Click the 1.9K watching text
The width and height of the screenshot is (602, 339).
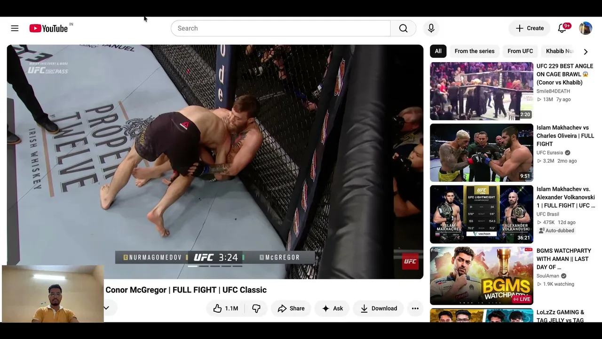(559, 284)
